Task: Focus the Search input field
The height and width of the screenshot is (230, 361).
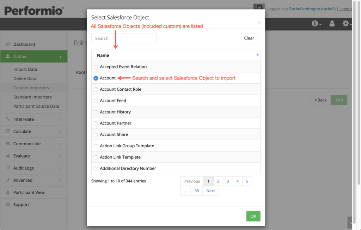Action: click(x=124, y=38)
